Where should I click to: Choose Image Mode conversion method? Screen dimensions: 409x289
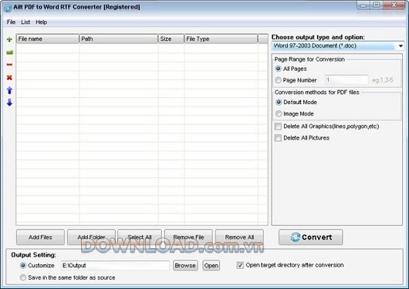(279, 113)
